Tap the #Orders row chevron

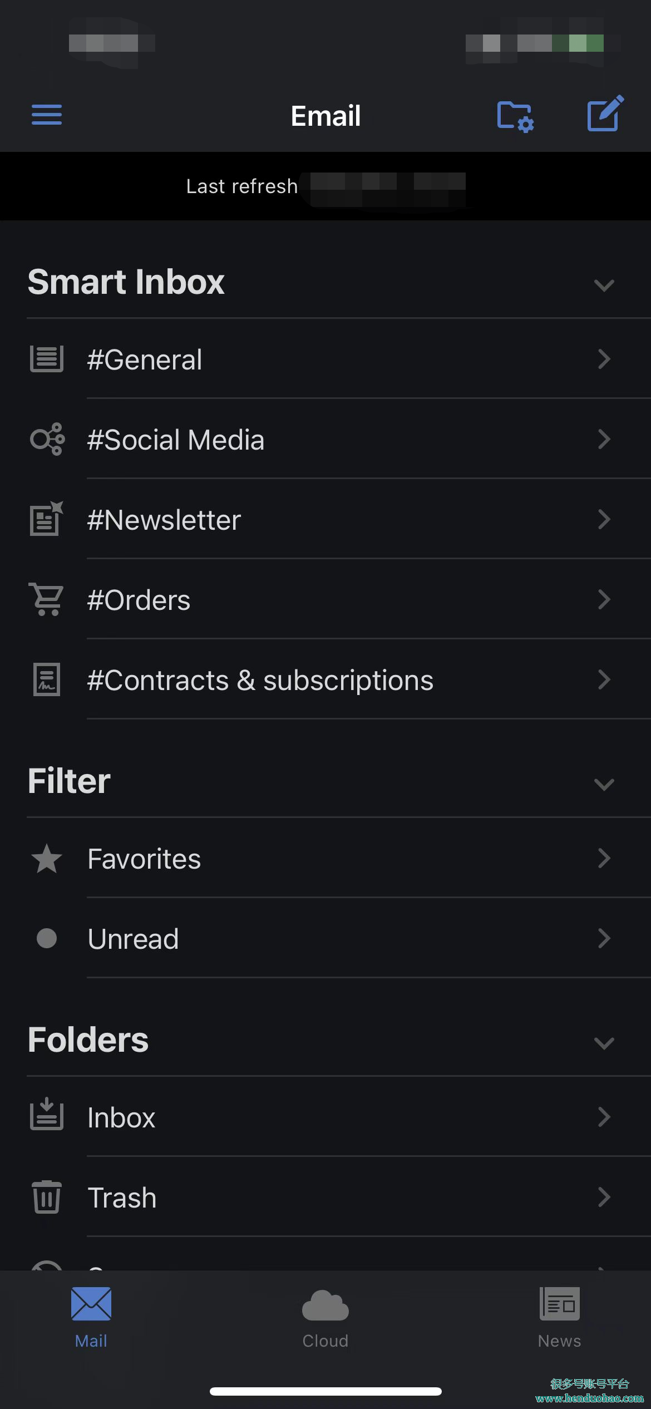604,599
